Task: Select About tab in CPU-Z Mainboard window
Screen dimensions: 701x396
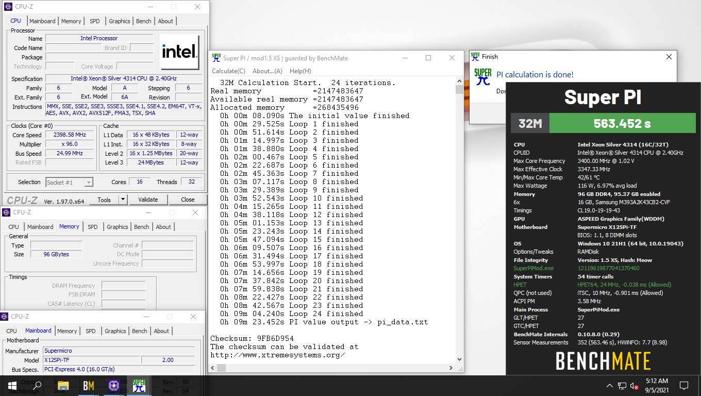Action: coord(161,331)
